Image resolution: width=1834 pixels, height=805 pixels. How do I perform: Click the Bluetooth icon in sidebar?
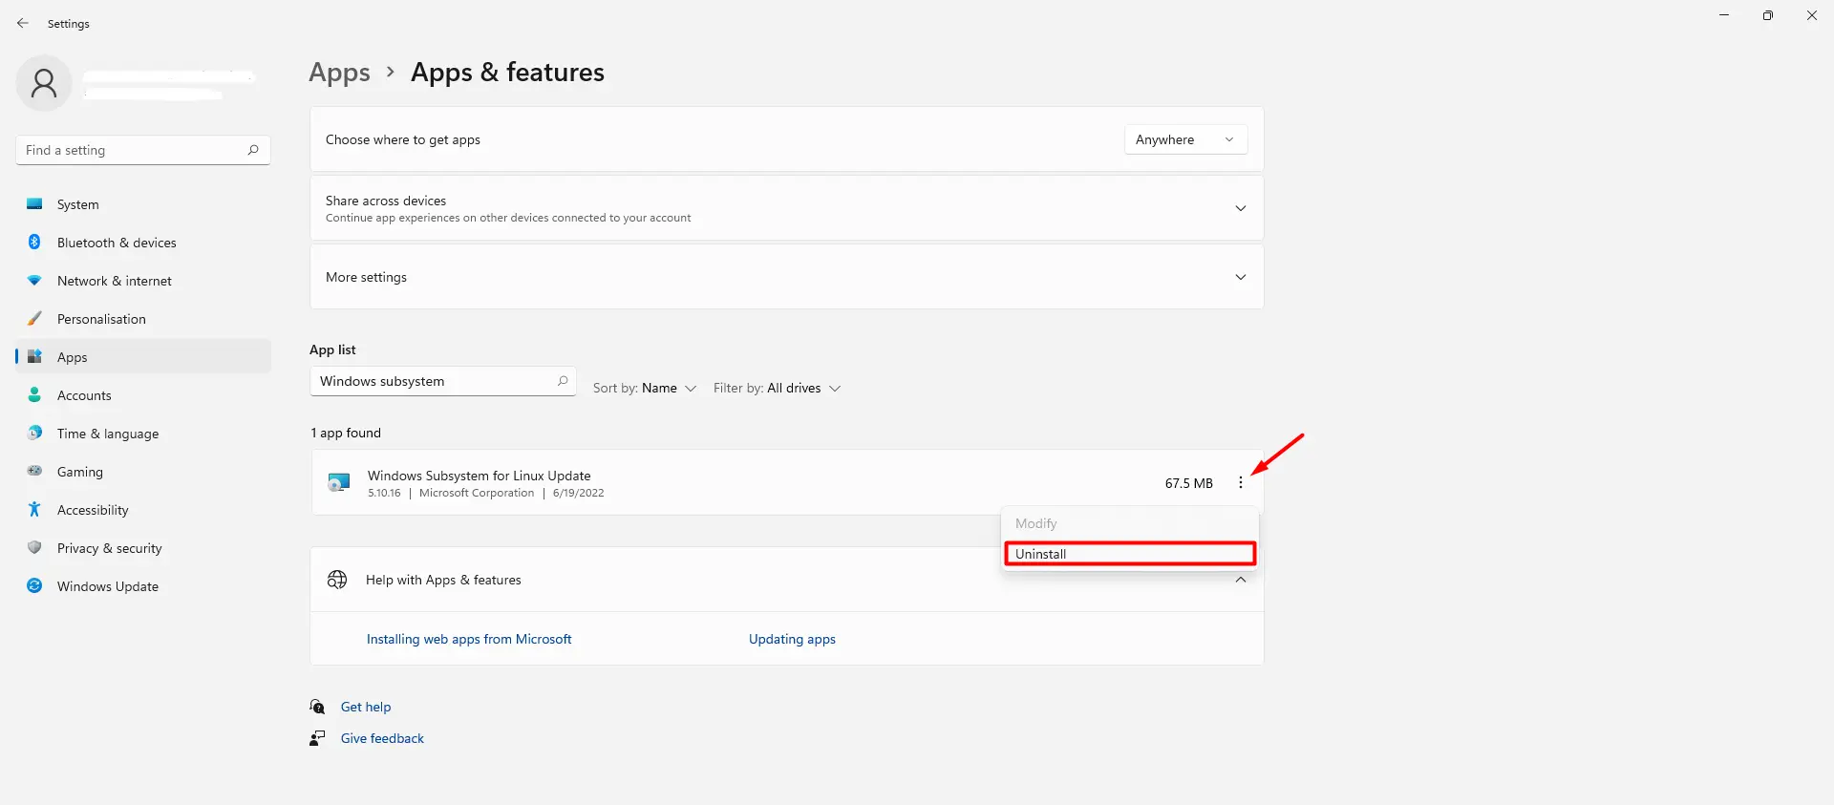click(x=34, y=243)
